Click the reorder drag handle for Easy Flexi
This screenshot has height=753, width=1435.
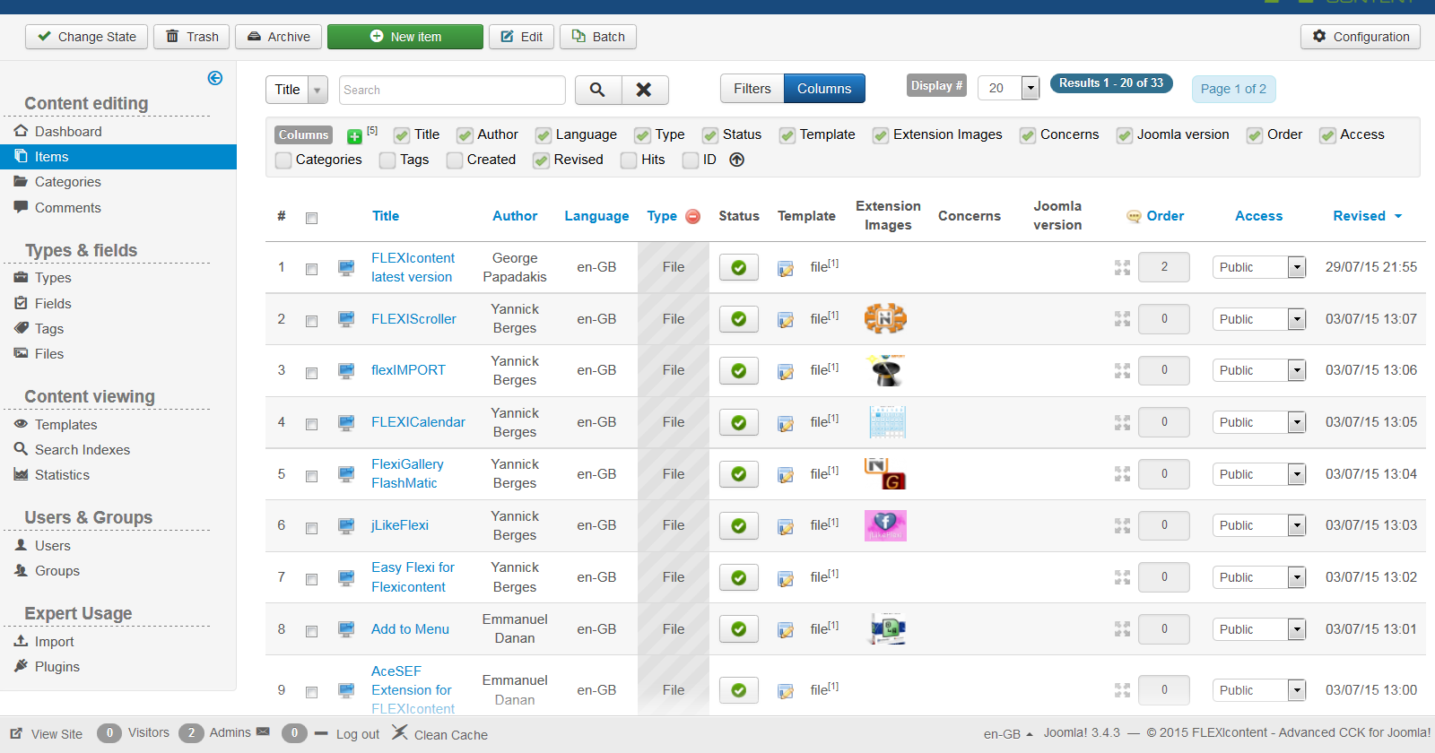[1122, 577]
